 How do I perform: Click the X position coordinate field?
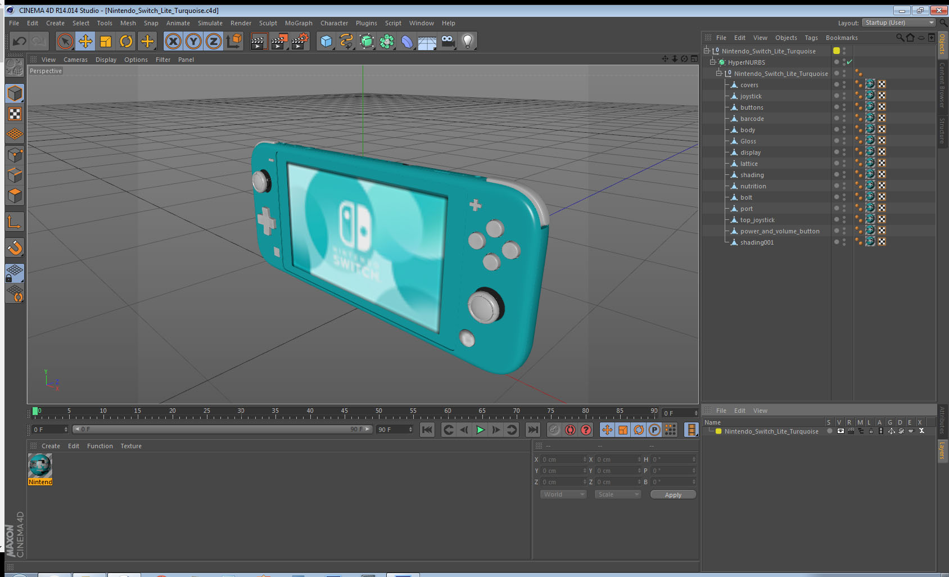tap(564, 459)
